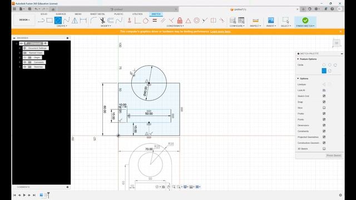
Task: Hide the Origin folder via eye icon
Action: 25,58
